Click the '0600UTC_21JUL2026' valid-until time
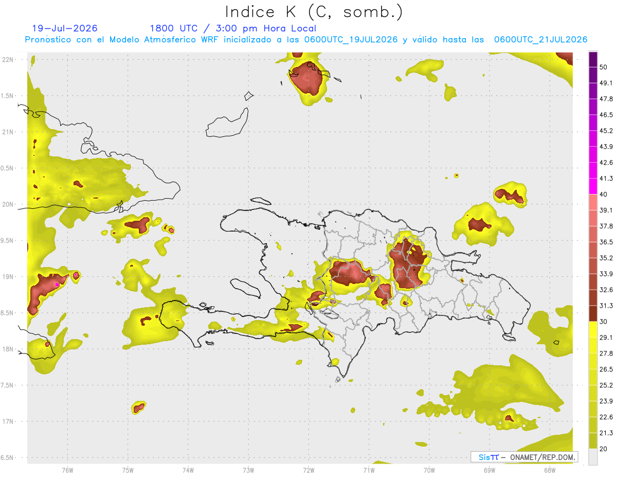The image size is (617, 477). click(540, 40)
